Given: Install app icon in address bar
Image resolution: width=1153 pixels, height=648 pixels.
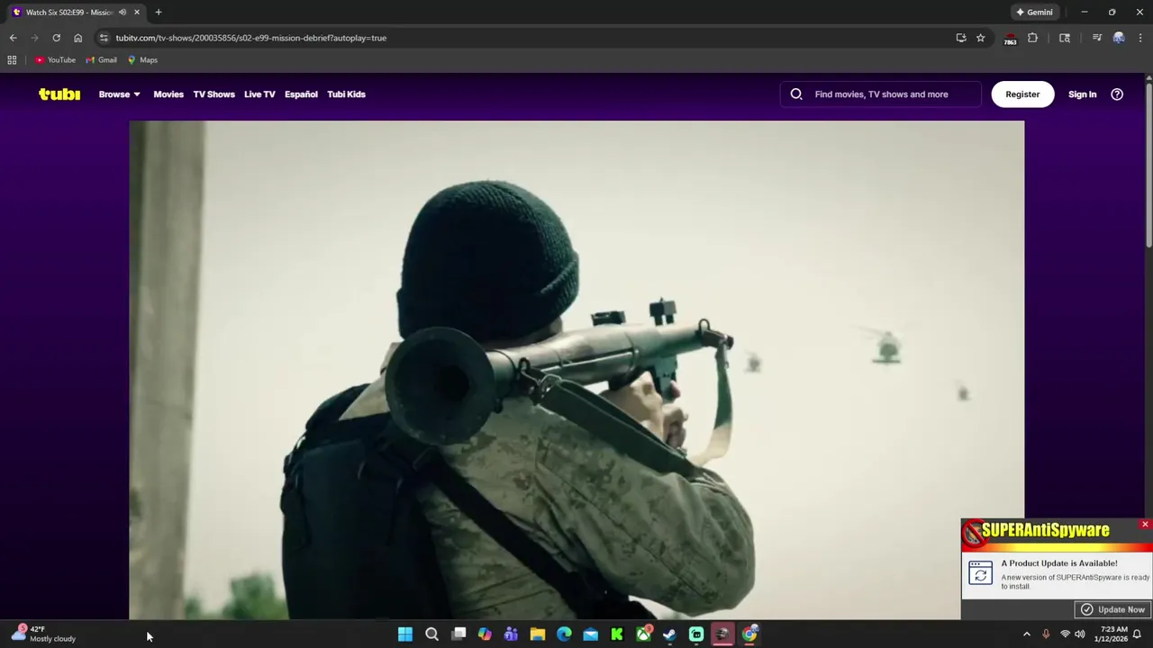Looking at the screenshot, I should click(961, 38).
